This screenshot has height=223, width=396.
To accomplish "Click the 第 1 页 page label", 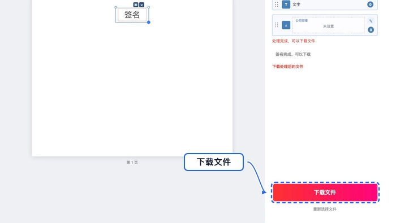I will pos(132,163).
